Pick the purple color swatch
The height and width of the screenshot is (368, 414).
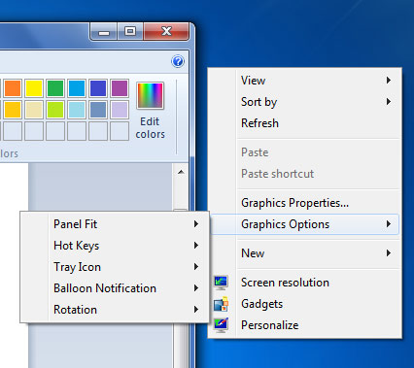click(x=120, y=88)
